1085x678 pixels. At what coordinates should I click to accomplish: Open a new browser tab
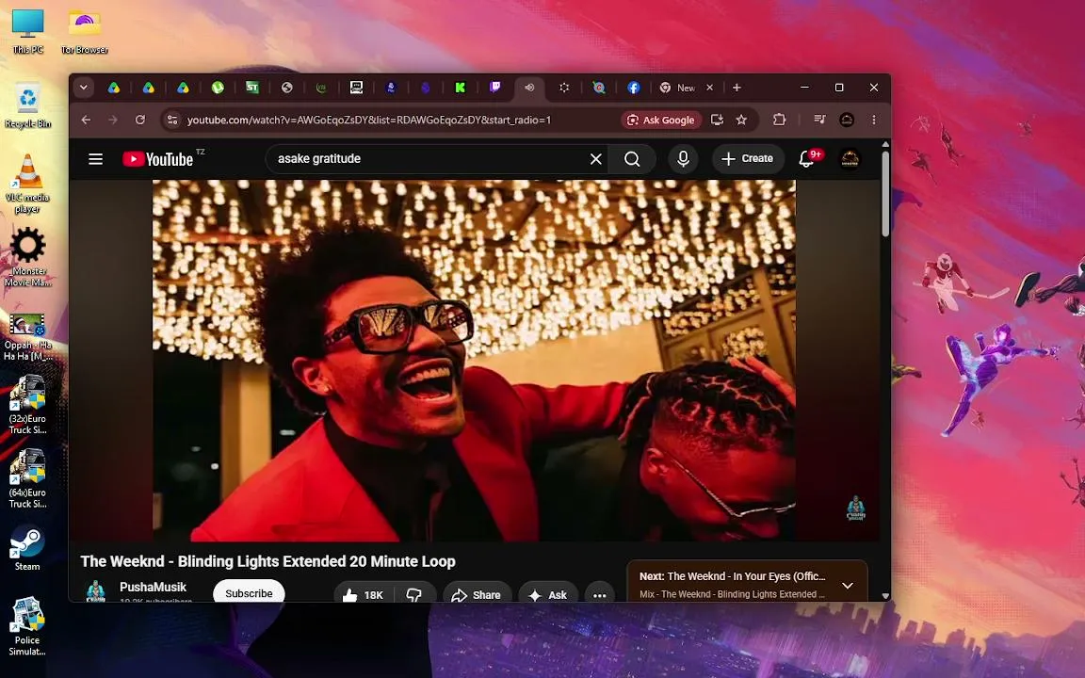coord(737,88)
